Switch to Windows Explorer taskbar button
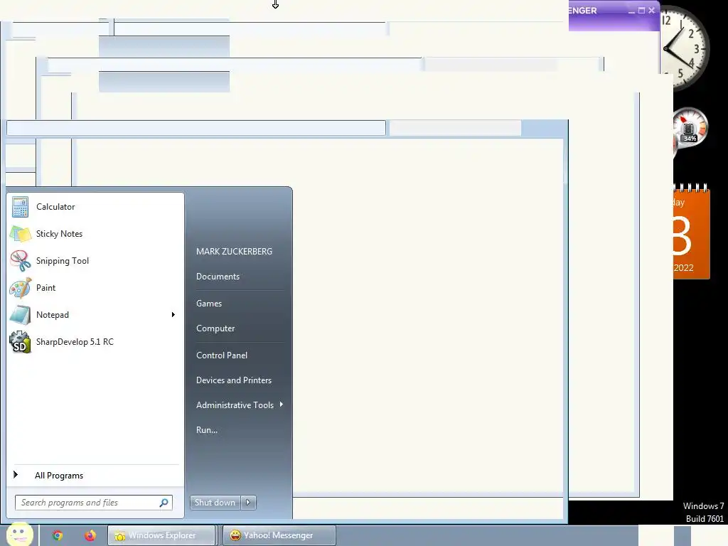 click(x=161, y=535)
